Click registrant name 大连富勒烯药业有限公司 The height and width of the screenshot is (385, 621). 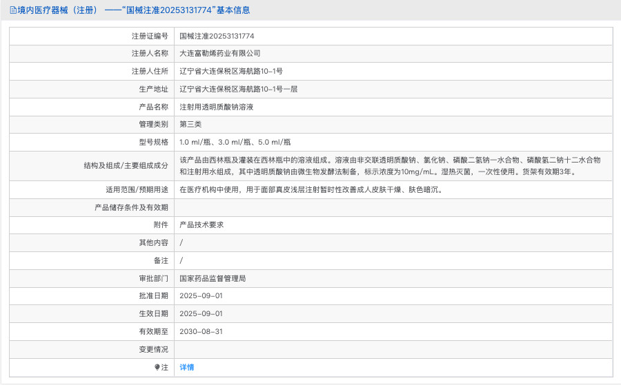click(x=220, y=53)
